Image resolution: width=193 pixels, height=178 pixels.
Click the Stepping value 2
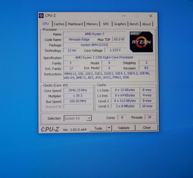click(x=146, y=63)
